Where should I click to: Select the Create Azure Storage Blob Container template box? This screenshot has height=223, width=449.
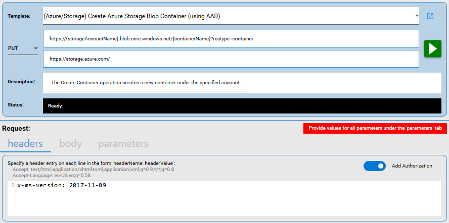228,16
